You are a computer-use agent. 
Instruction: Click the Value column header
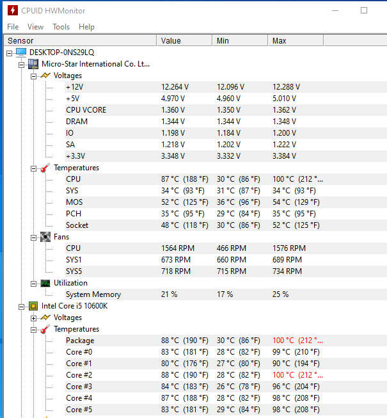[x=185, y=40]
